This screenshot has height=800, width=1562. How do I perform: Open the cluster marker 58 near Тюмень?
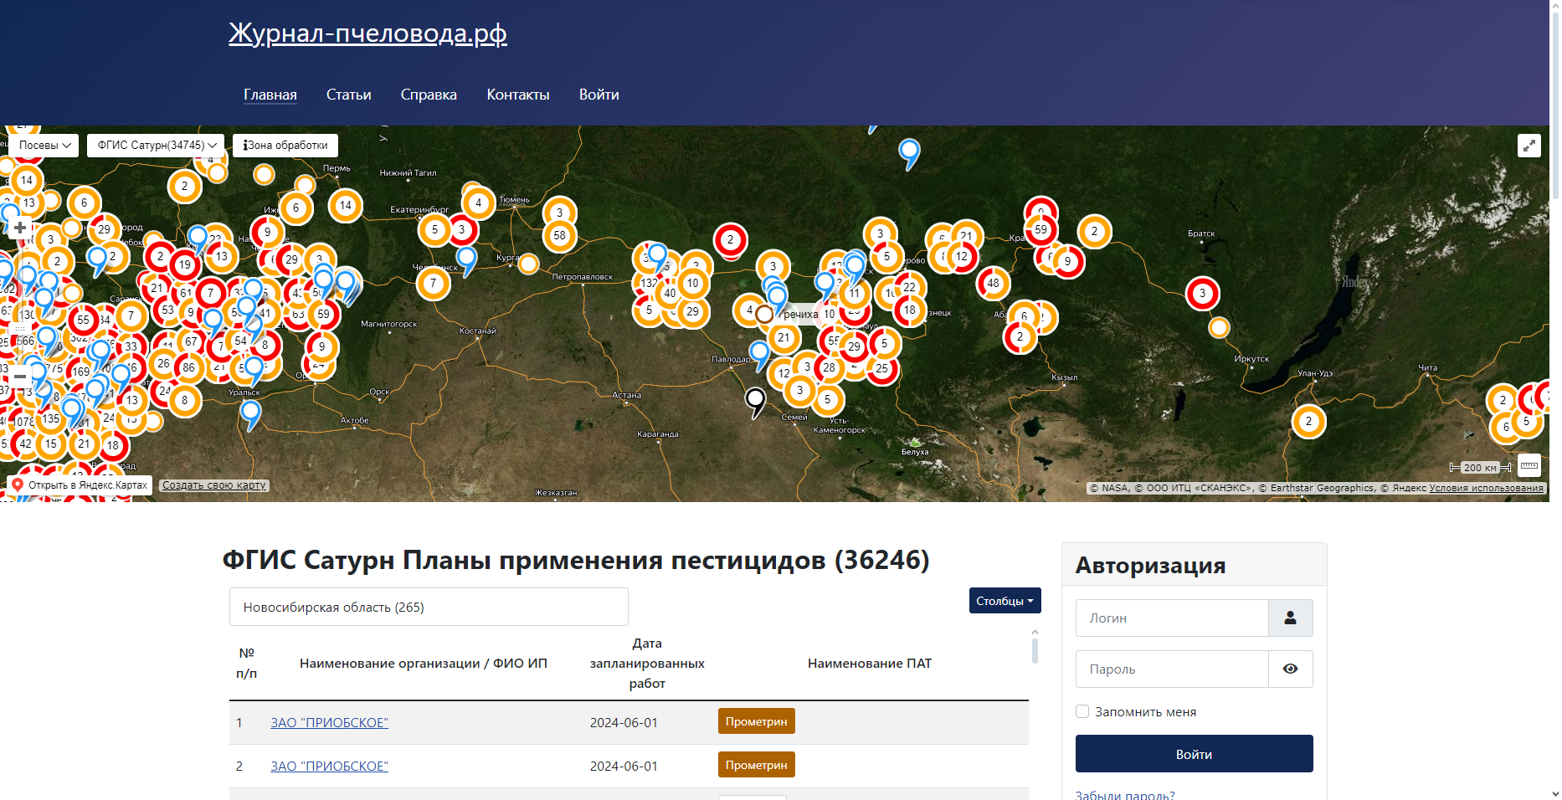pos(560,235)
